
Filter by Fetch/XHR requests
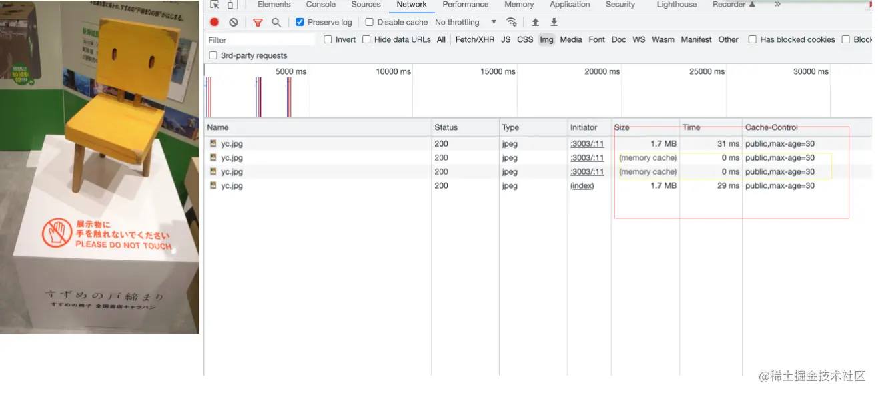pos(475,39)
